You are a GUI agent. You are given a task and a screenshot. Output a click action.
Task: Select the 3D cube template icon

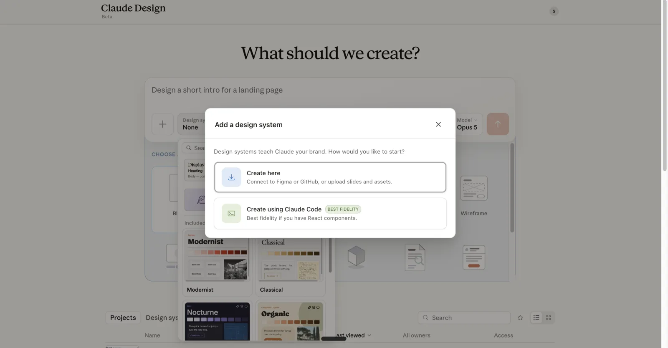pyautogui.click(x=356, y=256)
